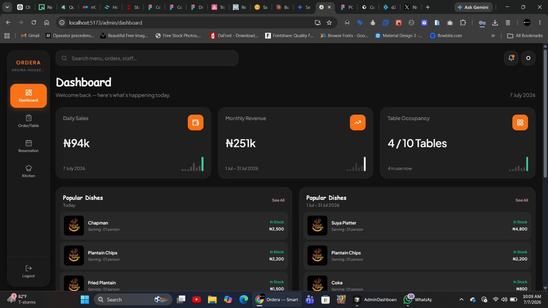
Task: Open the notifications bell
Action: pyautogui.click(x=511, y=58)
